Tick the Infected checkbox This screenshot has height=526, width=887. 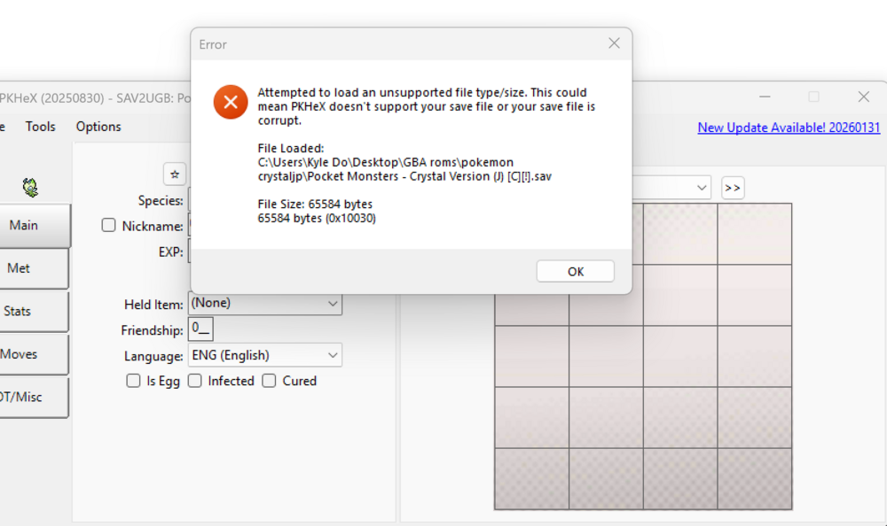pyautogui.click(x=195, y=381)
